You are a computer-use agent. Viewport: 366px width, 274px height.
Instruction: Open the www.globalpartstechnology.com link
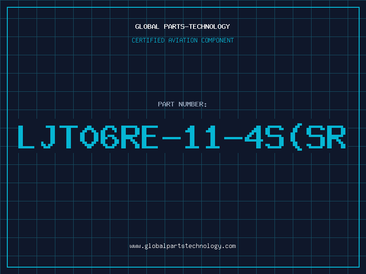[183, 246]
